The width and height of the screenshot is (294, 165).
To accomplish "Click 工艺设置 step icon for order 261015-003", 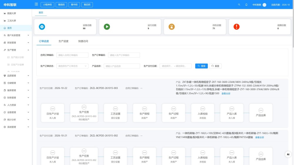I will pyautogui.click(x=115, y=109).
